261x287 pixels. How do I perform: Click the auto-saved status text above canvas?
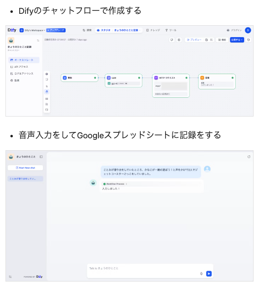(x=66, y=40)
